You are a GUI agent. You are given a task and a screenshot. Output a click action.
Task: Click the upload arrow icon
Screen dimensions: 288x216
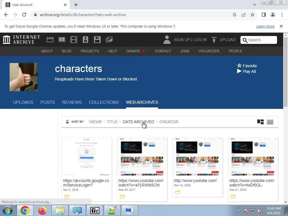(214, 40)
